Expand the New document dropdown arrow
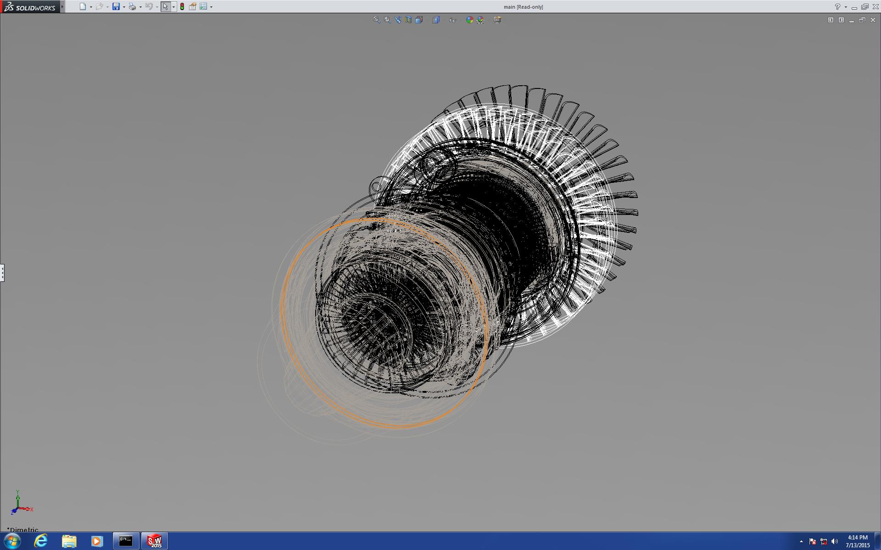The width and height of the screenshot is (881, 550). click(x=91, y=7)
